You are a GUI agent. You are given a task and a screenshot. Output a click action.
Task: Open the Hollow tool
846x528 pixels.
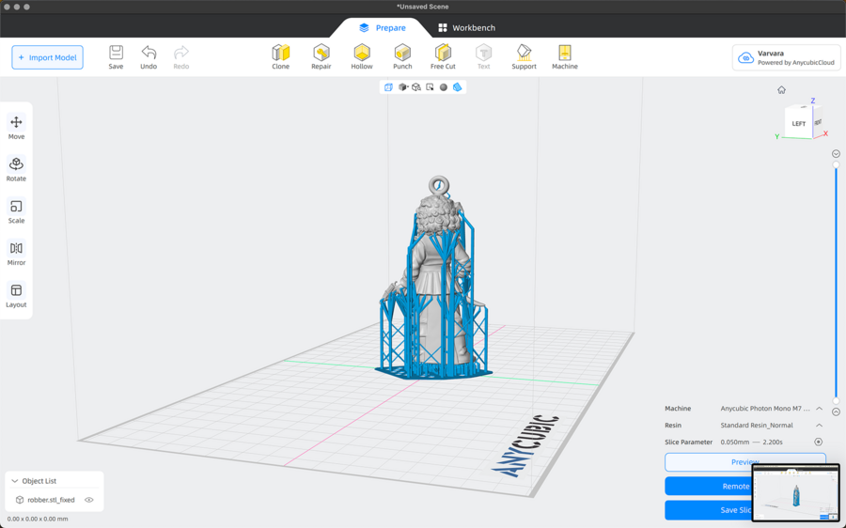tap(362, 56)
